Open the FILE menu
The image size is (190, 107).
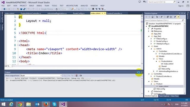3,6
